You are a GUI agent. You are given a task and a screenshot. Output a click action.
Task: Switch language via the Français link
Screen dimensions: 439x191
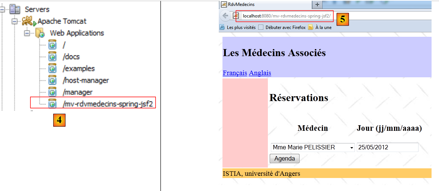[x=235, y=73]
